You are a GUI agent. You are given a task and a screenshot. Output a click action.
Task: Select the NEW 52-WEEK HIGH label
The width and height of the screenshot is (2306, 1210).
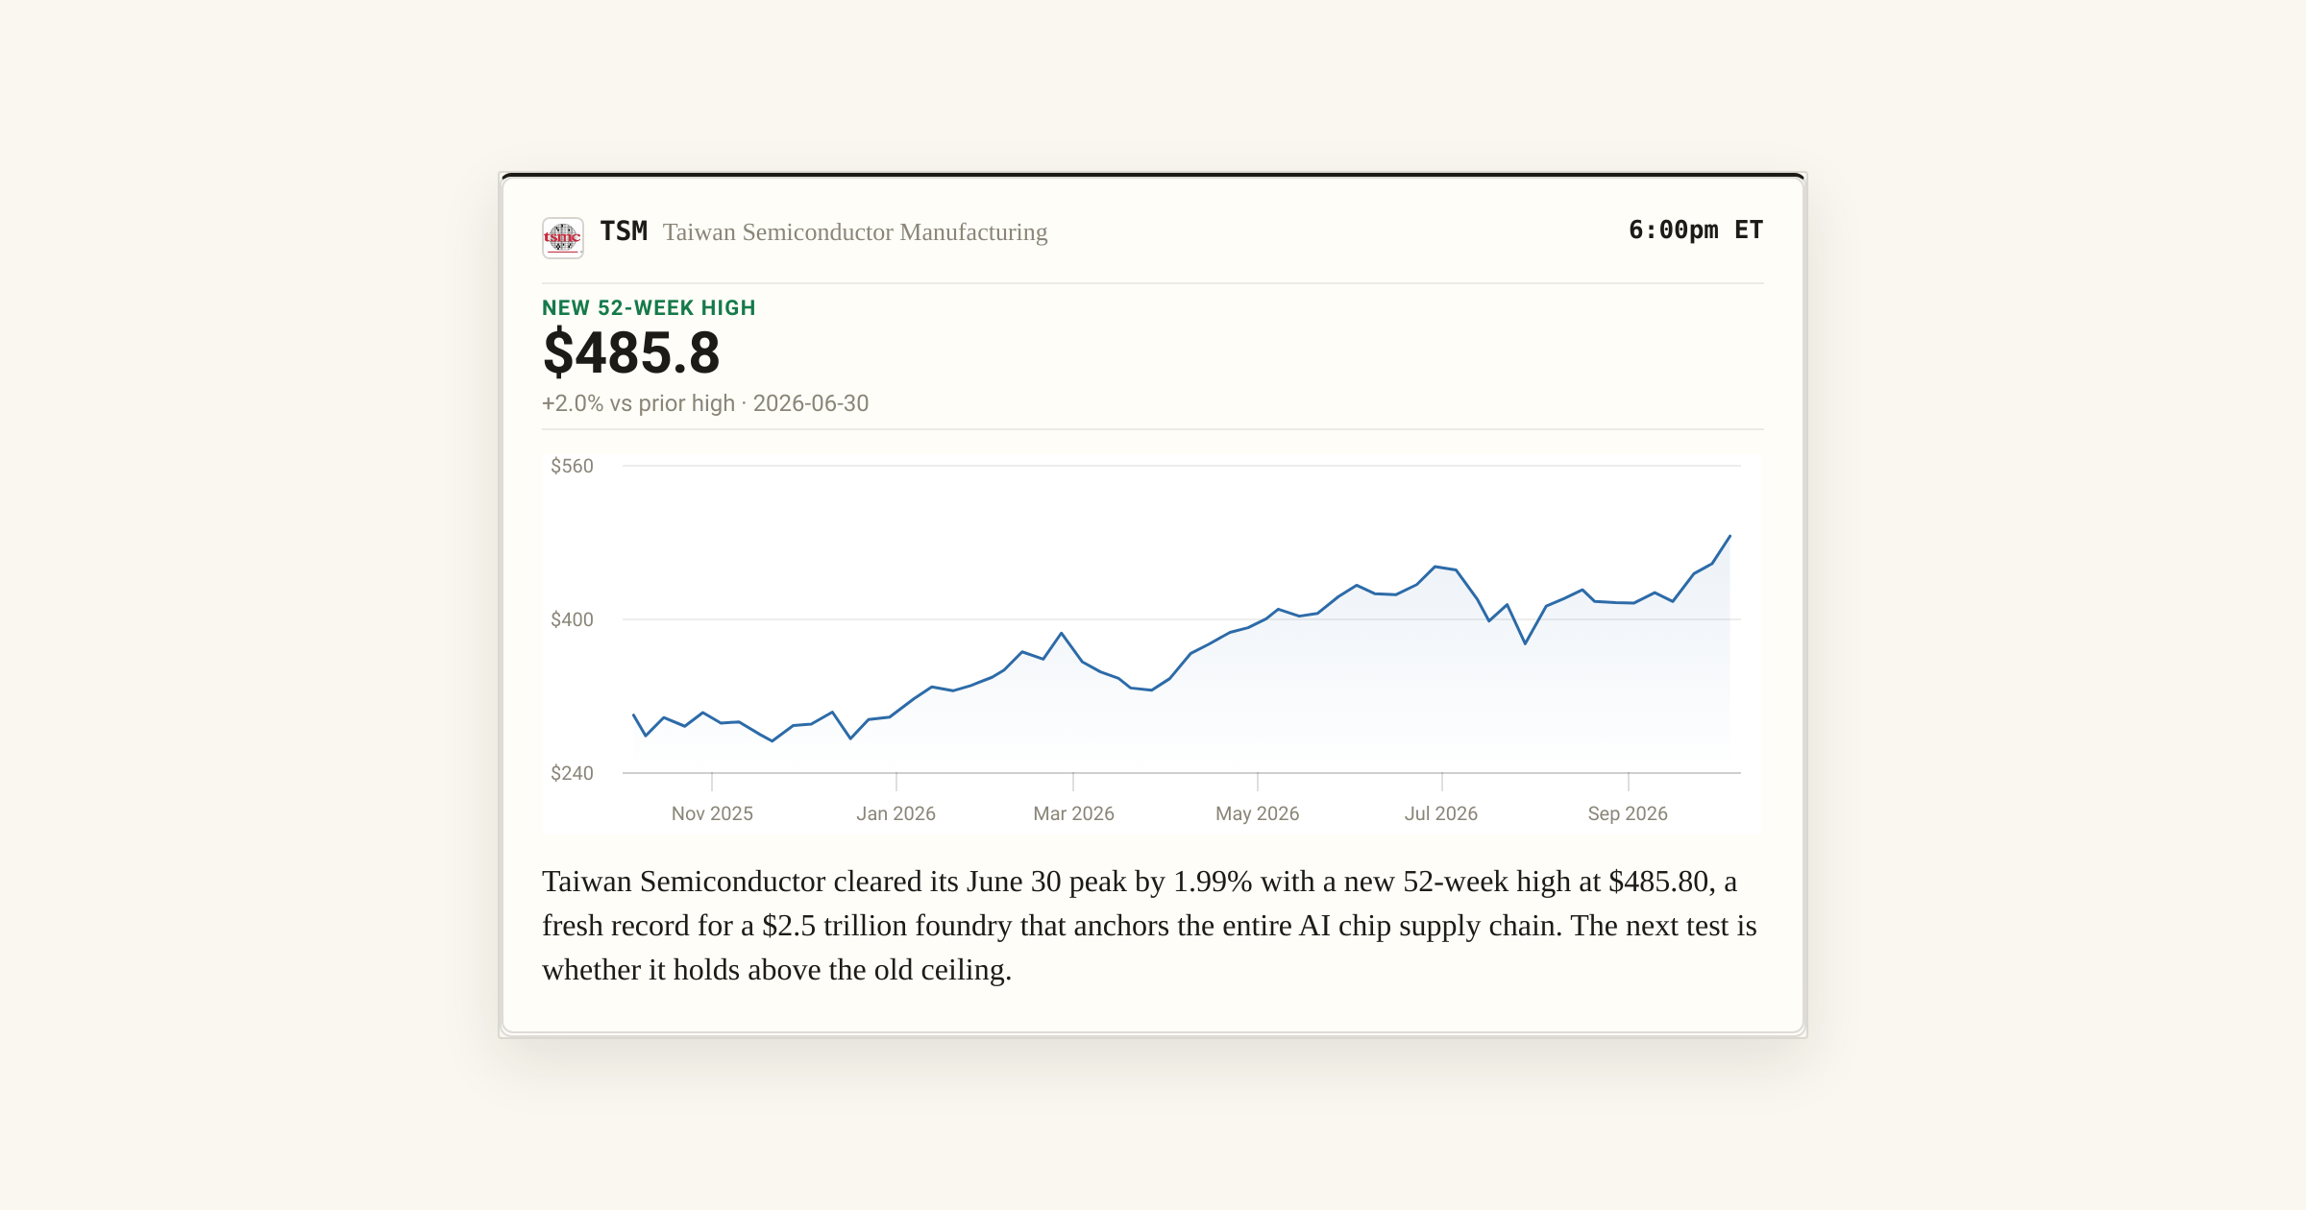649,308
